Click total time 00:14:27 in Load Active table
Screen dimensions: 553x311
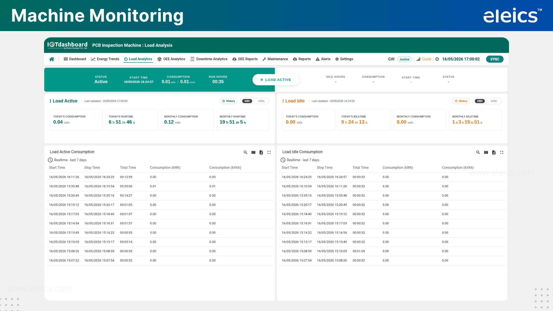(x=126, y=196)
